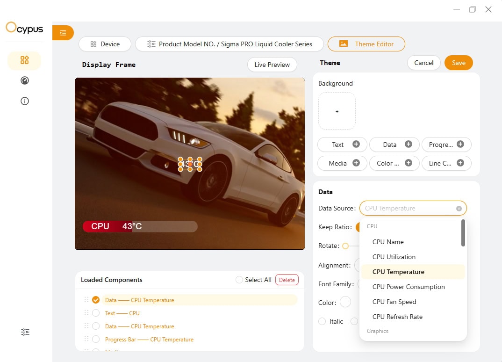Check the Text —— CPU component
This screenshot has height=362, width=502.
[x=96, y=313]
